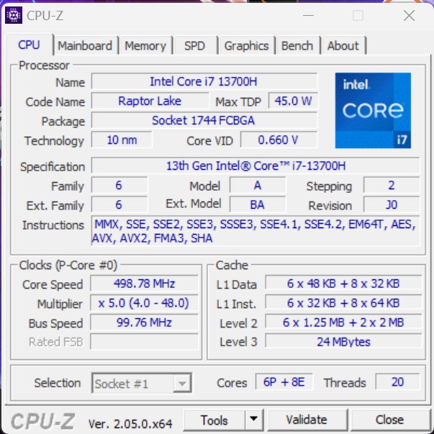
Task: Select the CPU tab
Action: coord(29,45)
